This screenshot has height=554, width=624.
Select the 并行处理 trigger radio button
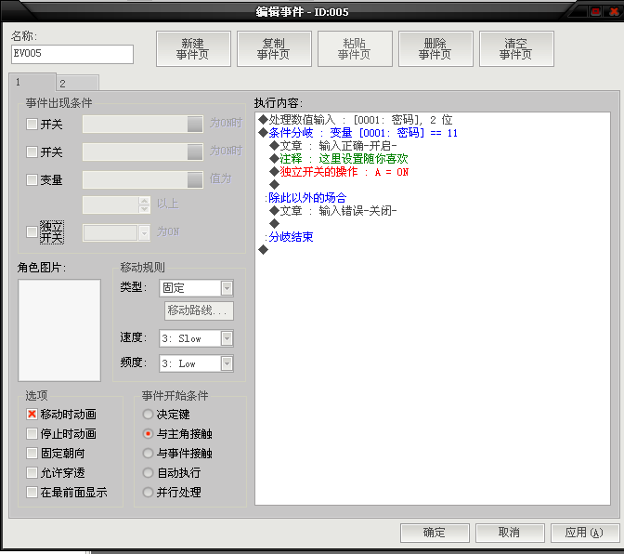click(148, 493)
